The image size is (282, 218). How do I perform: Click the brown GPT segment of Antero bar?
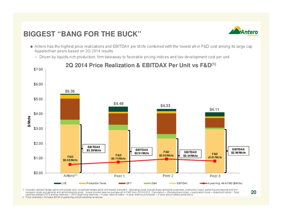[x=70, y=109]
